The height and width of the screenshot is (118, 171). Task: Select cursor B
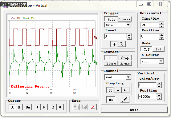click(x=19, y=107)
